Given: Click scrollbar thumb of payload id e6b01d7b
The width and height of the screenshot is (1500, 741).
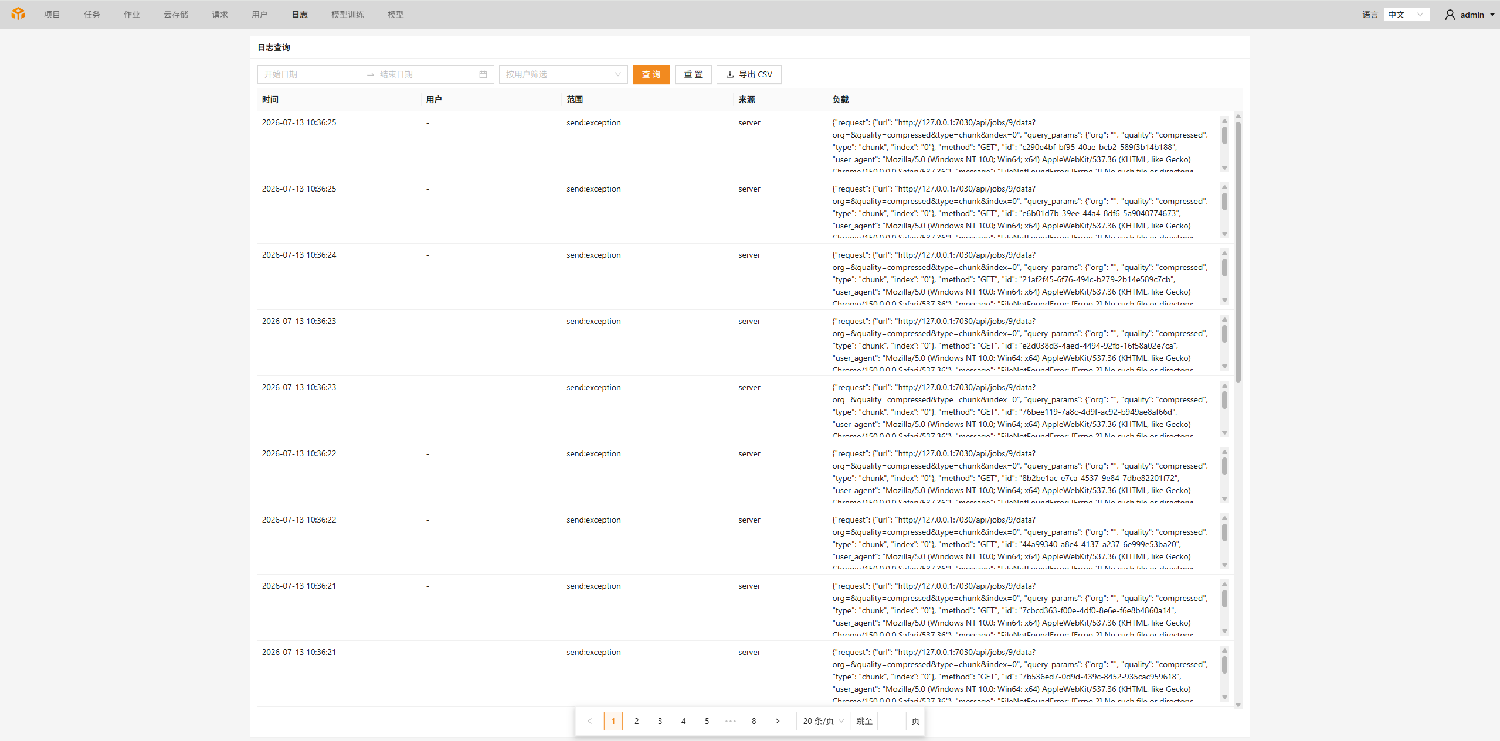Looking at the screenshot, I should [x=1224, y=202].
